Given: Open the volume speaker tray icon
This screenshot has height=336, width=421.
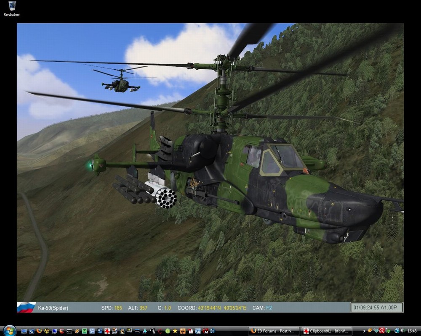Looking at the screenshot, I should click(403, 331).
